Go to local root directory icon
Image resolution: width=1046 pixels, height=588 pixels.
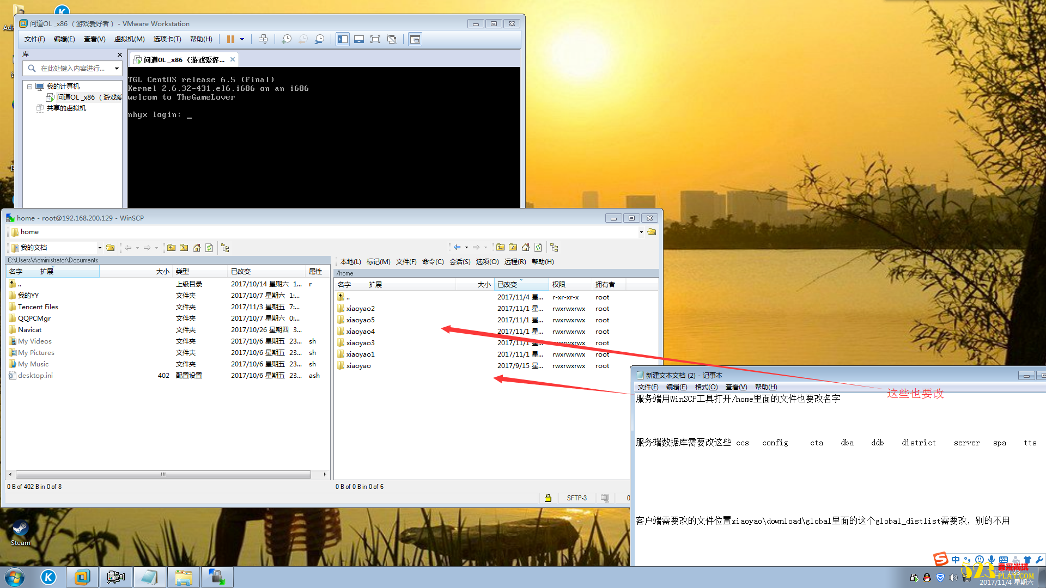click(x=184, y=248)
